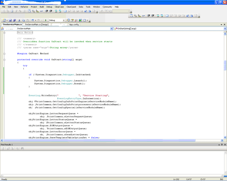Open the ClearCase menu

click(59, 7)
